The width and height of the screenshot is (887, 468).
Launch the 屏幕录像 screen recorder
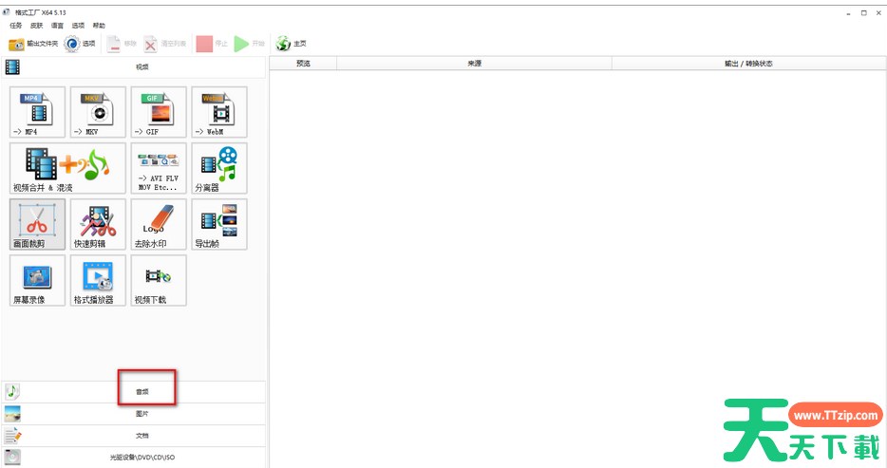click(x=37, y=280)
